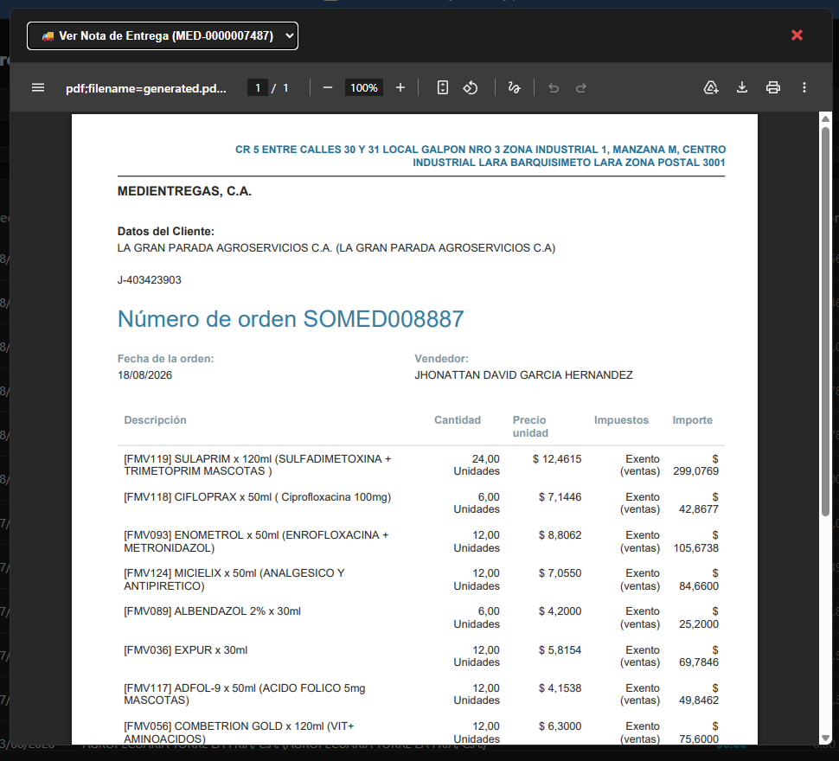The width and height of the screenshot is (839, 761).
Task: Open the PDF sidebar menu icon
Action: tap(38, 87)
